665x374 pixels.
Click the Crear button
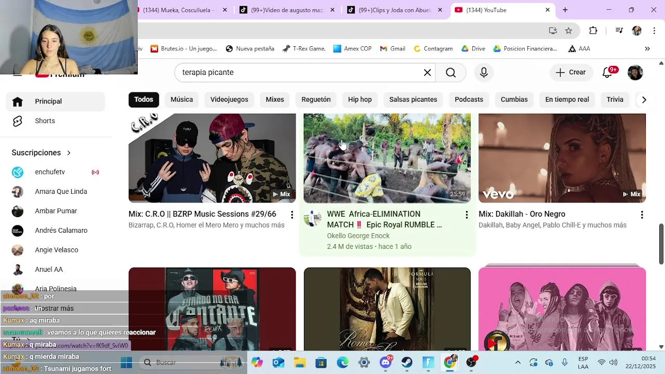click(x=570, y=73)
